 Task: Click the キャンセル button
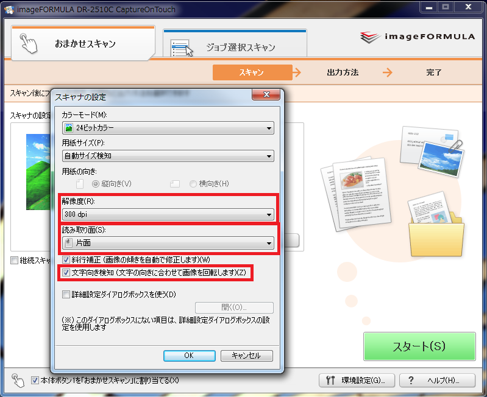click(247, 356)
